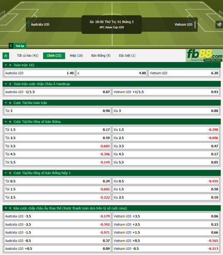The width and height of the screenshot is (223, 255).
Task: Collapse the Cược Tài/Xỉu toàn trận arrow
Action: (x=6, y=103)
